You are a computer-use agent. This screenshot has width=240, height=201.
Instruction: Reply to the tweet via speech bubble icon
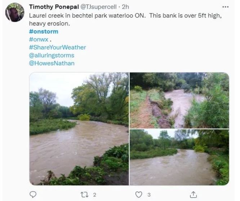33,194
